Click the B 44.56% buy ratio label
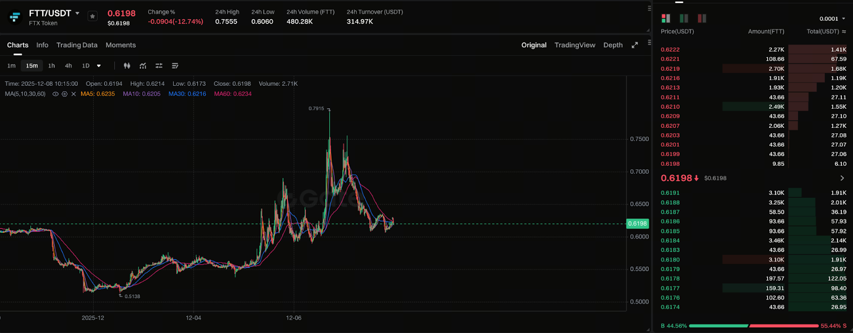 (x=674, y=326)
